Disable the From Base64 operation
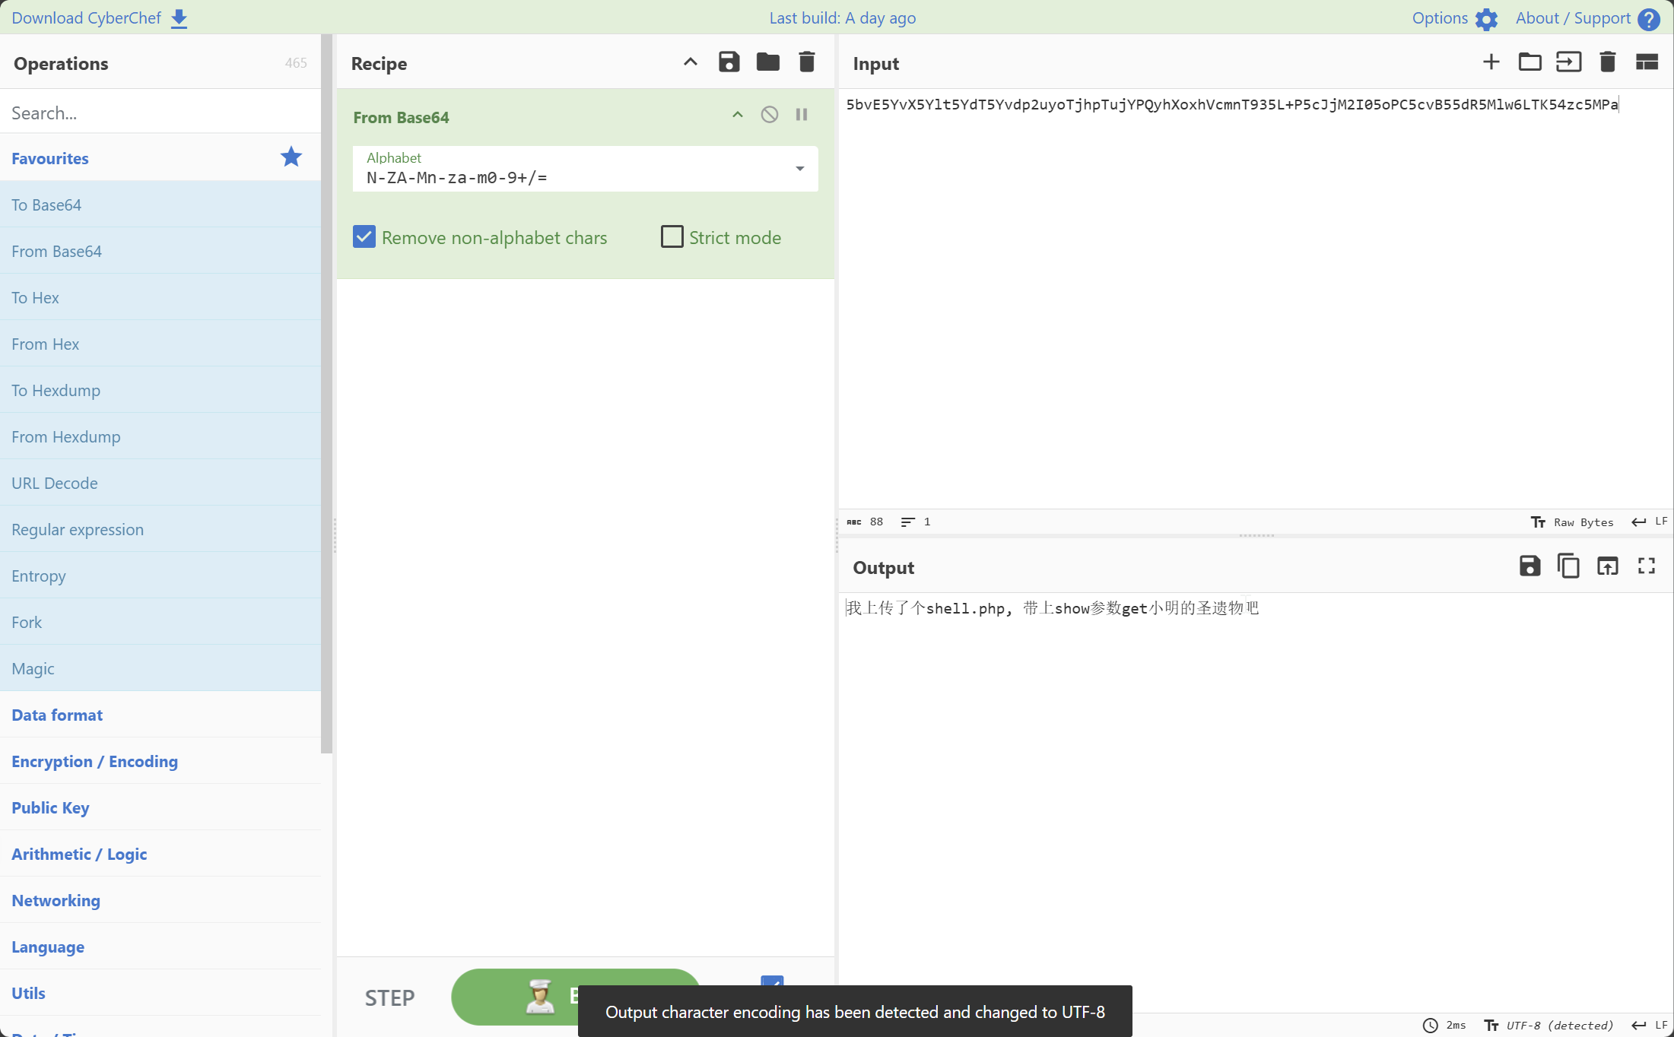This screenshot has height=1037, width=1674. tap(769, 115)
